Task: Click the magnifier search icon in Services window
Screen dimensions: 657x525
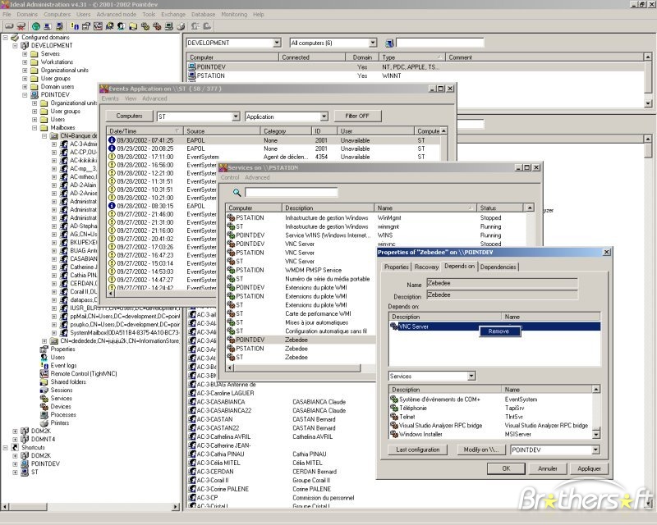Action: pyautogui.click(x=237, y=192)
